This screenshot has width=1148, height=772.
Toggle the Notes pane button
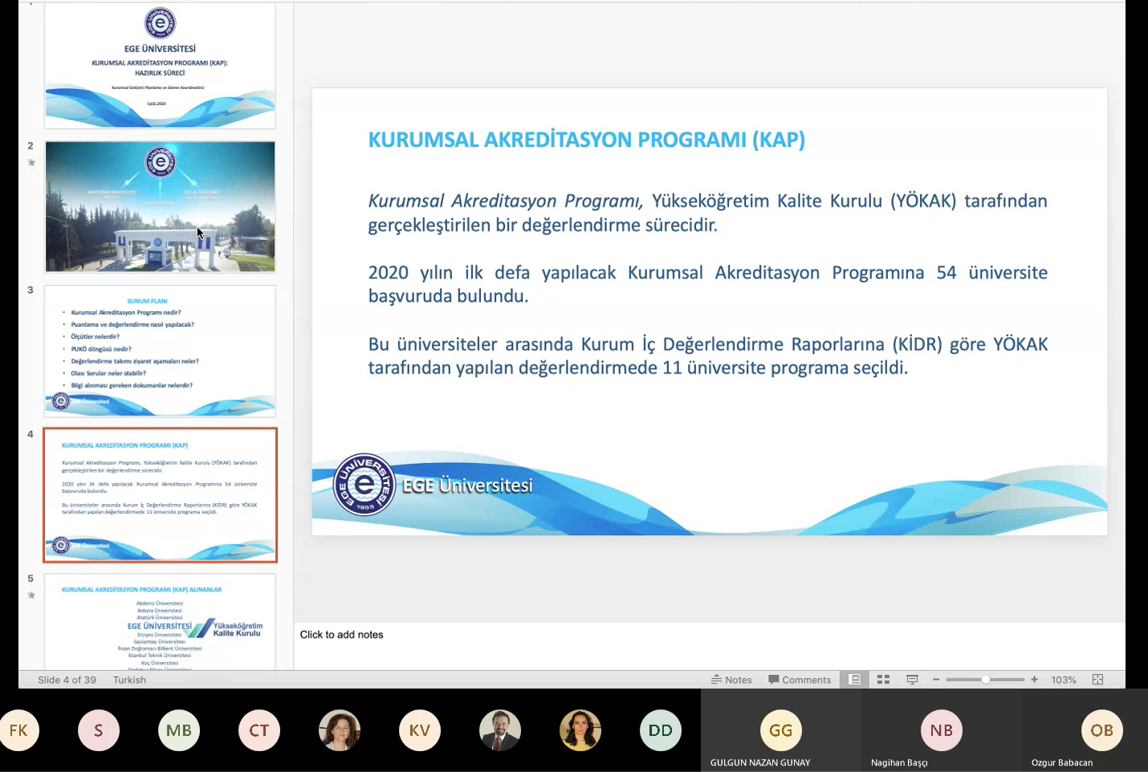[731, 680]
